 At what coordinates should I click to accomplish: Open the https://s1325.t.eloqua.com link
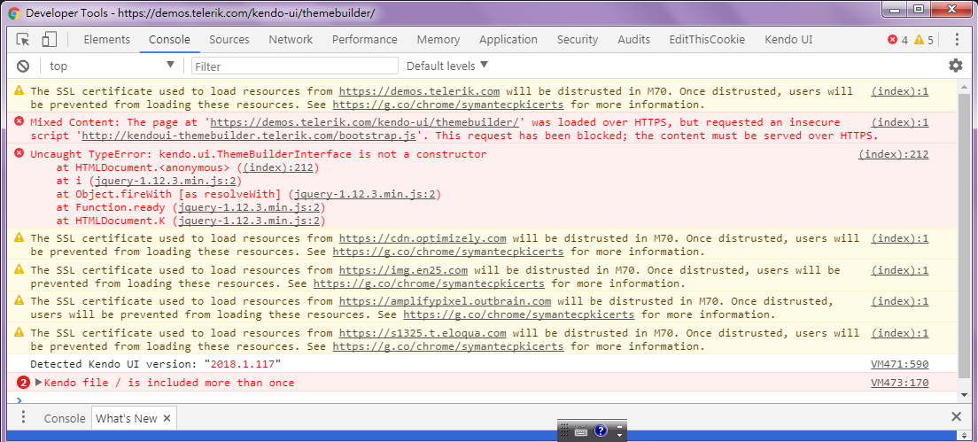coord(423,333)
